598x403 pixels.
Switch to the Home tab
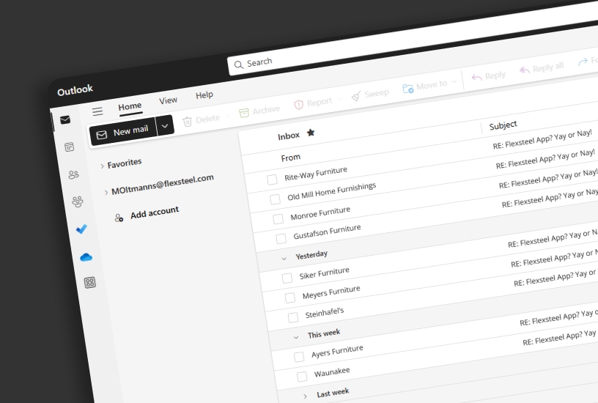click(x=130, y=106)
